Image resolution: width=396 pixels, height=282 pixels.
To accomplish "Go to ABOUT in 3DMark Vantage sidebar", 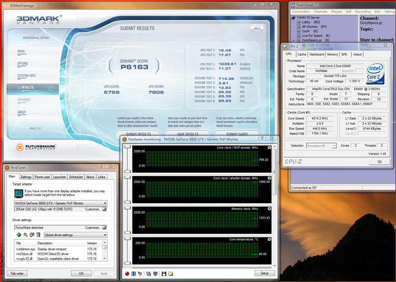I will [22, 113].
